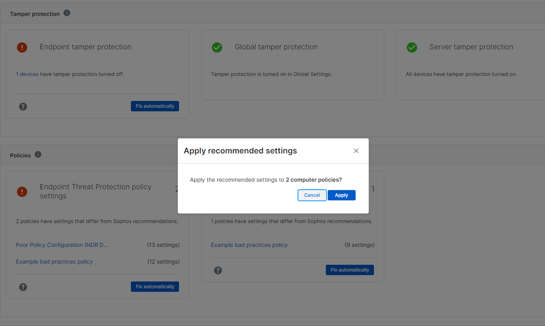The height and width of the screenshot is (326, 545).
Task: Open Example bad practices policy (9 settings)
Action: click(x=249, y=245)
